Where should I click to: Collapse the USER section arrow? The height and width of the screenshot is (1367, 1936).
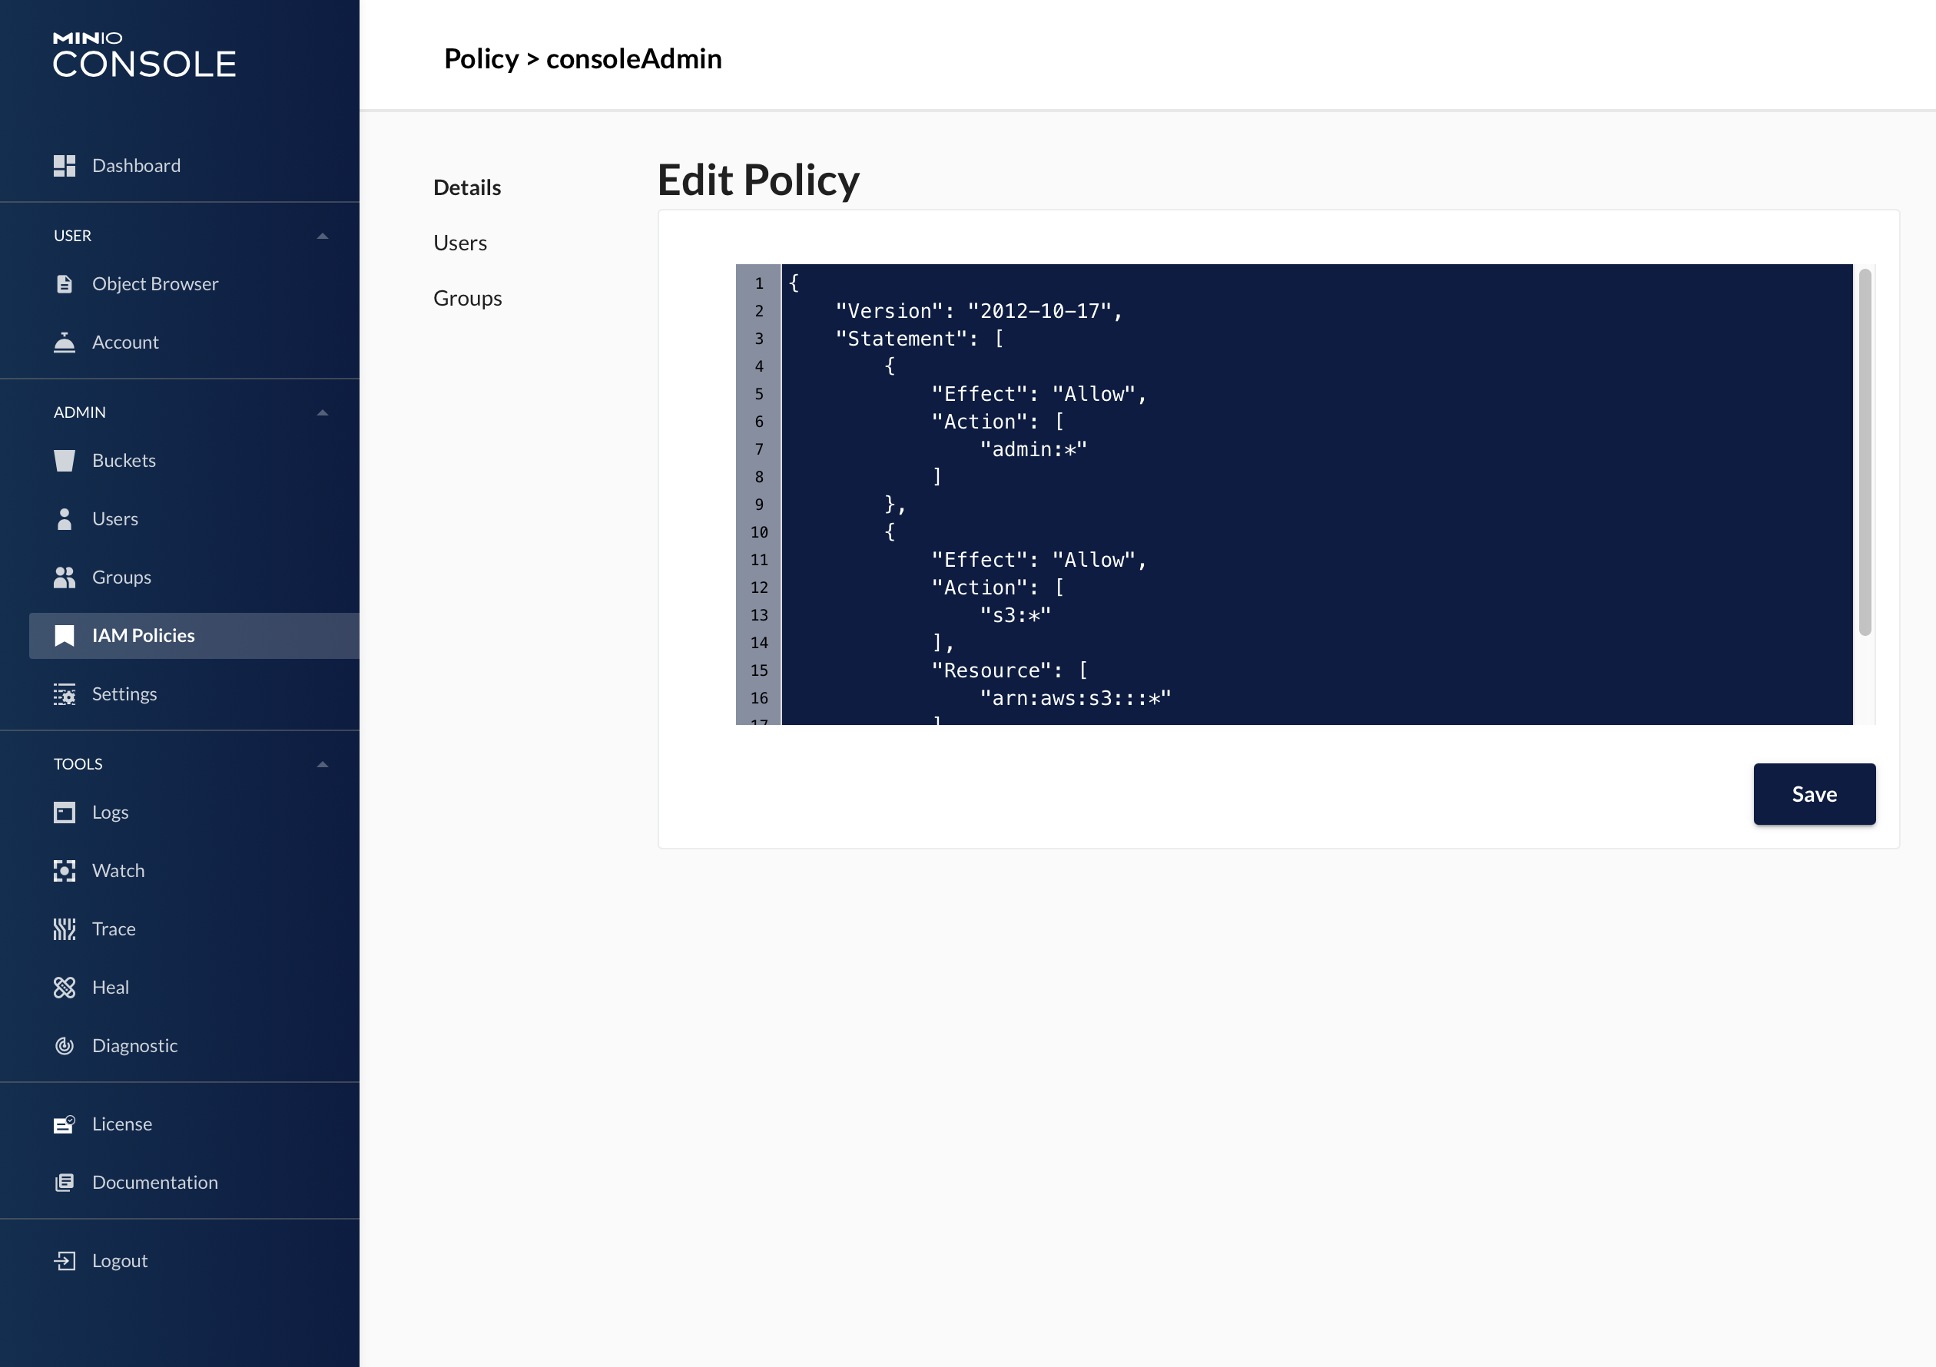(322, 236)
